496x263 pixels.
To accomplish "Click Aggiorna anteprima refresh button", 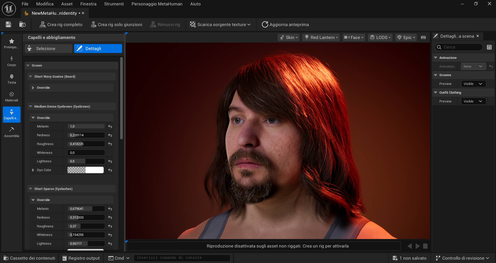I will tap(285, 25).
